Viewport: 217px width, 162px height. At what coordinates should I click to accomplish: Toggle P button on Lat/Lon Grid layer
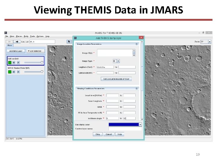18,63
